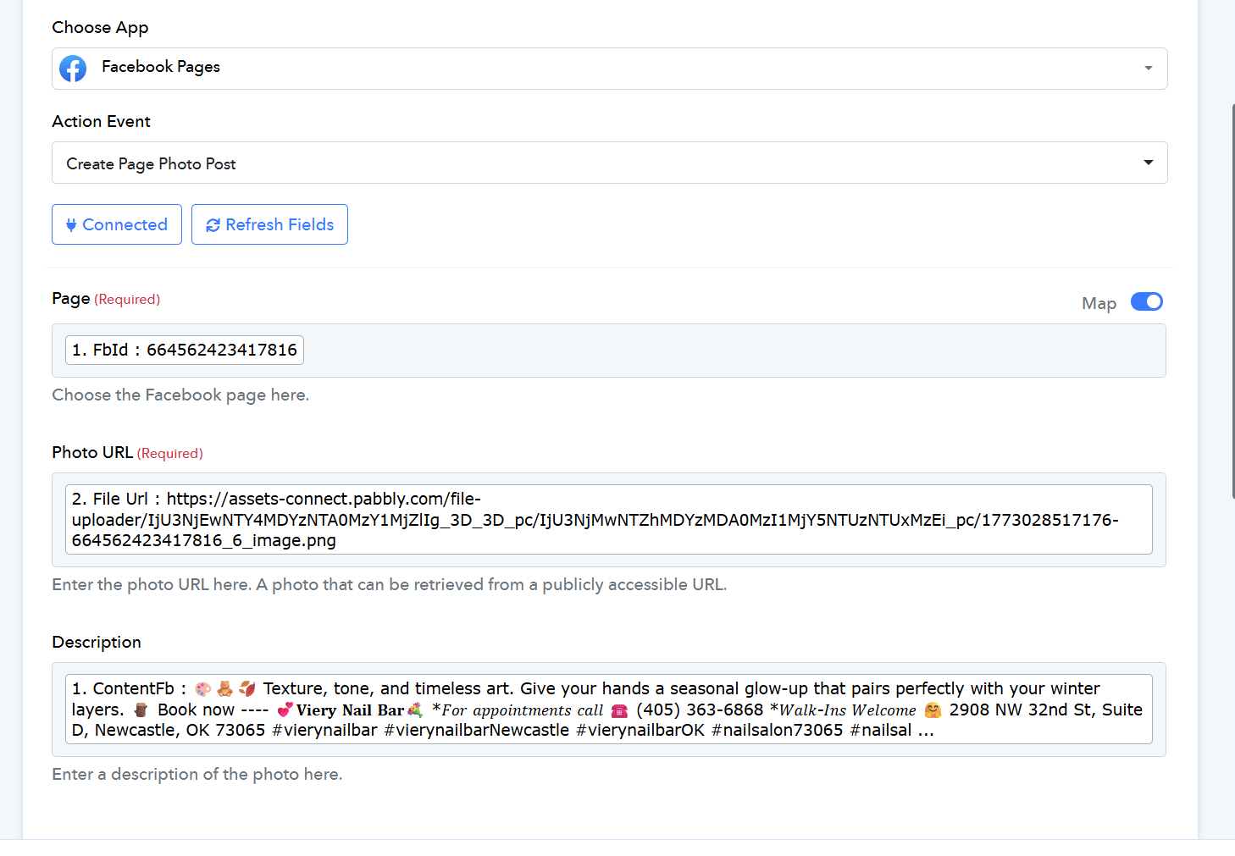Click 'Enter a description of the photo here.' hint
The height and width of the screenshot is (856, 1235).
pos(197,775)
